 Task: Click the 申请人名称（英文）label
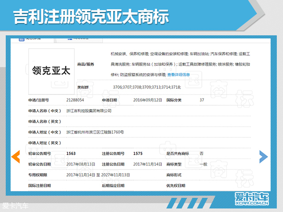tap(45, 121)
